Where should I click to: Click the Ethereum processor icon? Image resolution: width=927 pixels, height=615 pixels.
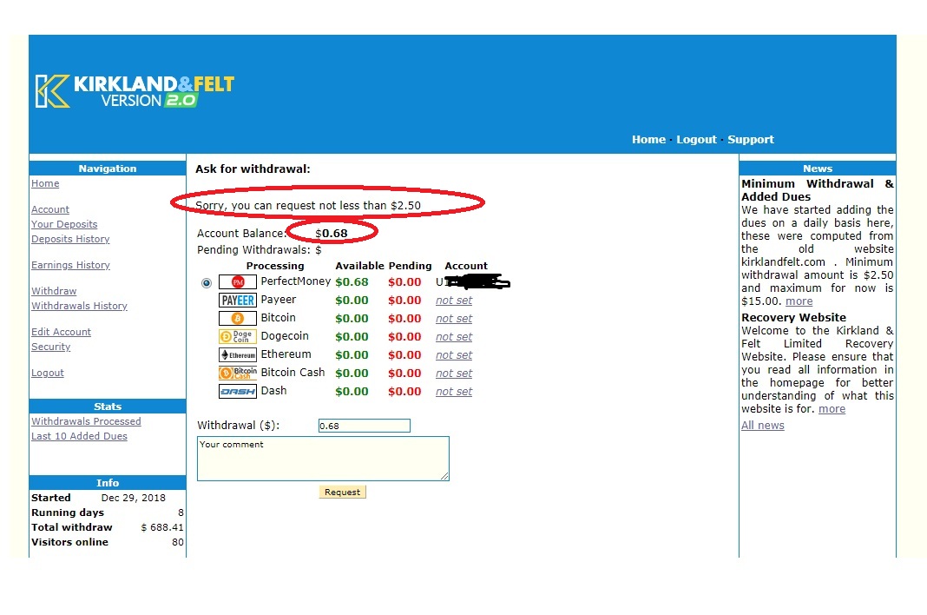pyautogui.click(x=237, y=355)
